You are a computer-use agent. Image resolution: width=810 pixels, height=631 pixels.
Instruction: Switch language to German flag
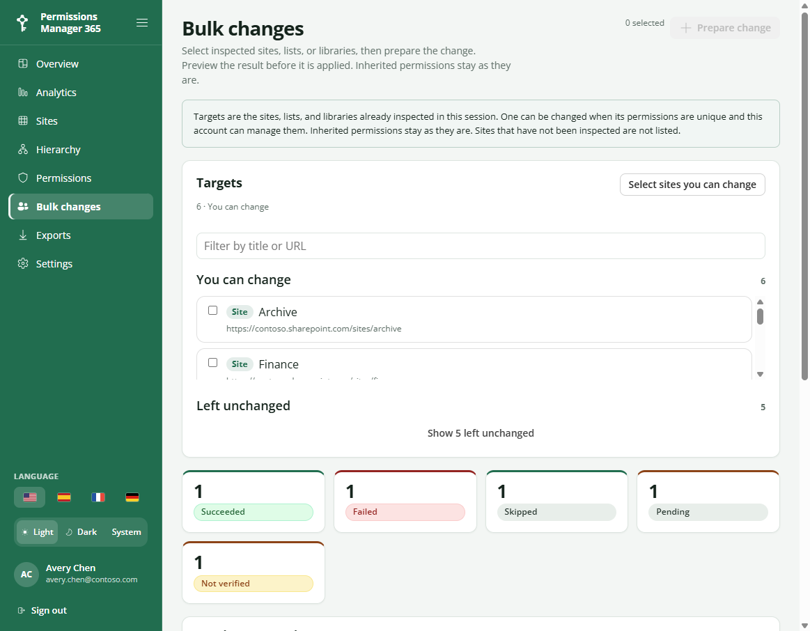click(132, 497)
